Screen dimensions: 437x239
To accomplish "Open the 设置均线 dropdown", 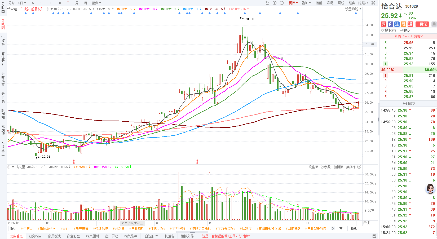I will 353,9.
